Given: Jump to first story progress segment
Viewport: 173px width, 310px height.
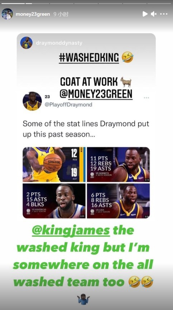Looking at the screenshot, I should click(13, 3).
